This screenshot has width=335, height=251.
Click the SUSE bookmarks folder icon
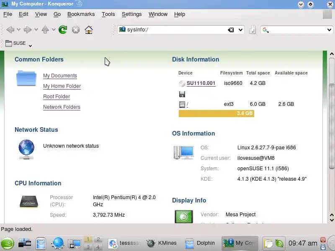[8, 44]
